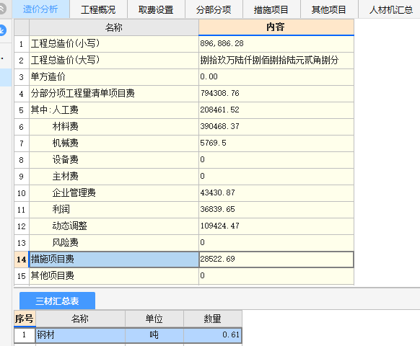The width and height of the screenshot is (420, 346).
Task: Click the 单方造价 value 0.00
Action: (x=276, y=77)
